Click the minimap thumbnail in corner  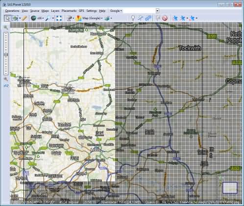pyautogui.click(x=230, y=188)
